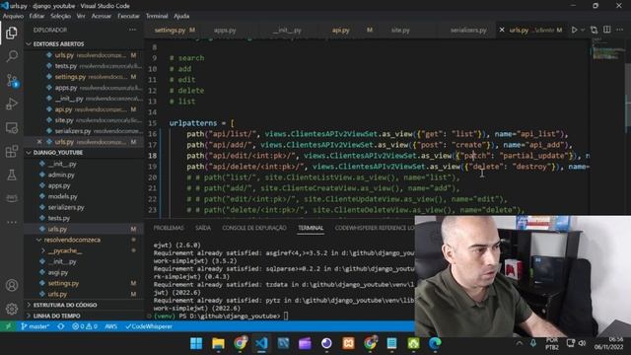Viewport: 631px width, 355px height.
Task: Open PROBLEMAS panel tab
Action: (x=169, y=228)
